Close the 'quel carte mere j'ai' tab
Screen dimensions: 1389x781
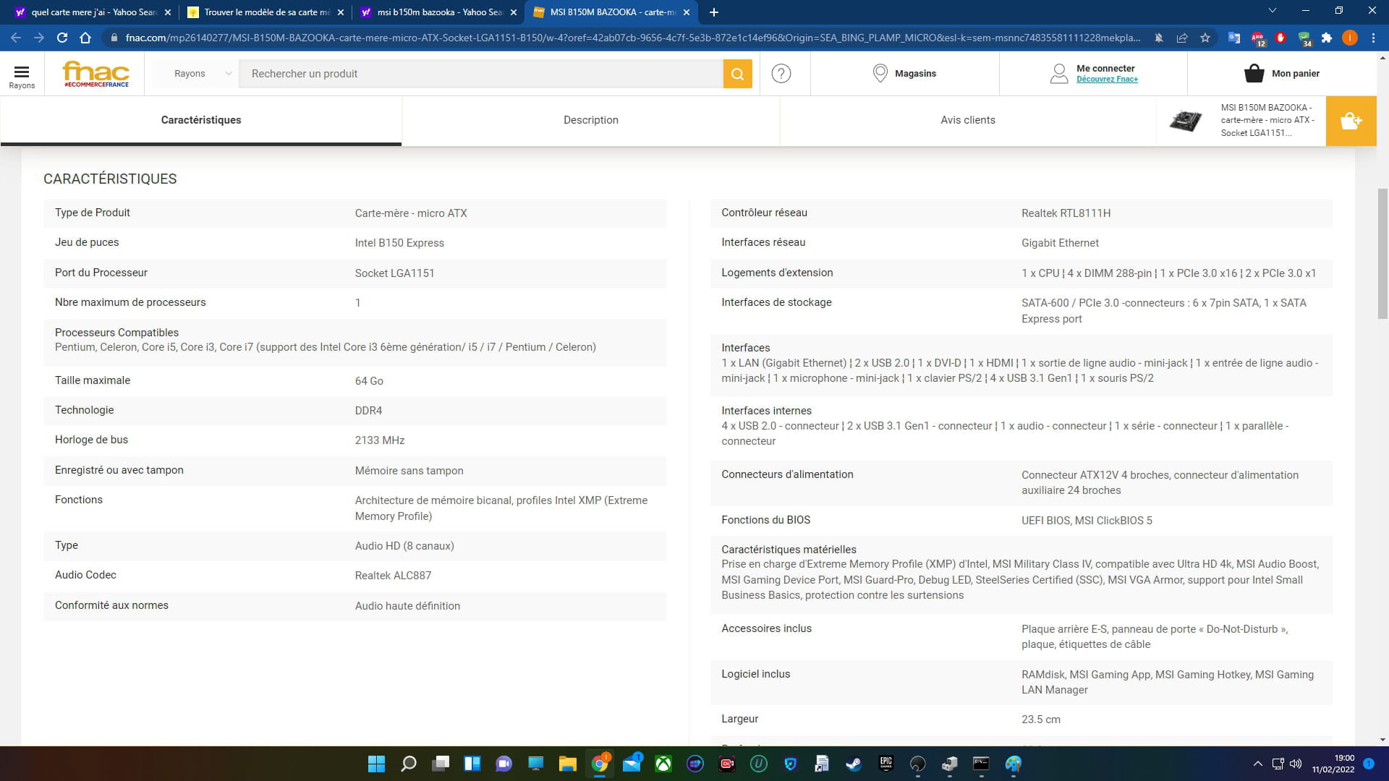[x=168, y=12]
